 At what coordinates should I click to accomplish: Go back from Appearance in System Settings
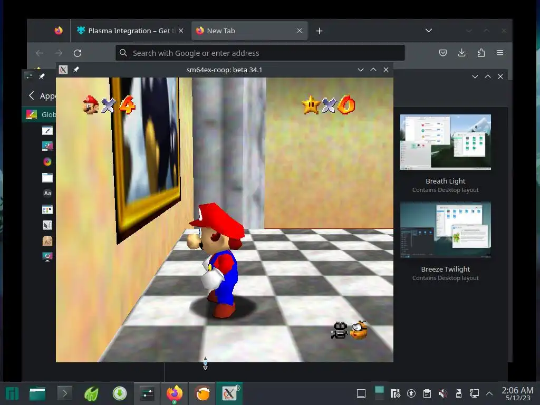[31, 96]
